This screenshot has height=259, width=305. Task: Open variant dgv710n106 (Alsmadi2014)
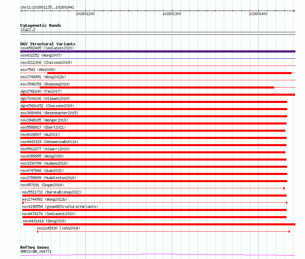[x=45, y=98]
